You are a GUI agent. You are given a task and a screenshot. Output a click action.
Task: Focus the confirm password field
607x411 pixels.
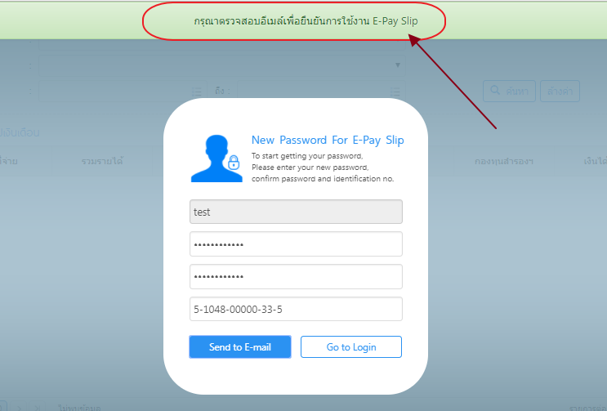[x=296, y=276]
